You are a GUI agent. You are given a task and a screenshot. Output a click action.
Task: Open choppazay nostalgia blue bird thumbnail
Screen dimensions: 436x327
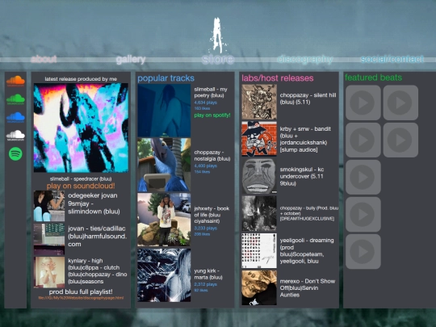coord(164,165)
